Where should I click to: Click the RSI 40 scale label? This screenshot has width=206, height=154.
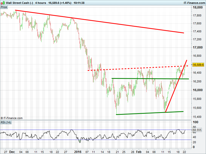(x=194, y=137)
